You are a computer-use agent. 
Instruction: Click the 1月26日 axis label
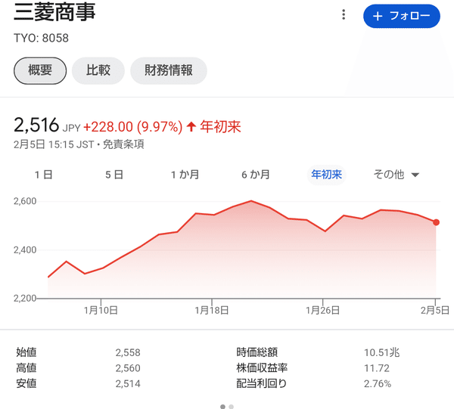tap(323, 311)
